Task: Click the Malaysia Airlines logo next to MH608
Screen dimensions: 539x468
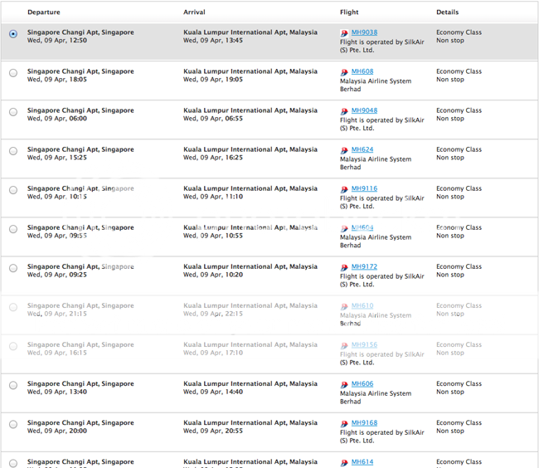Action: tap(344, 72)
